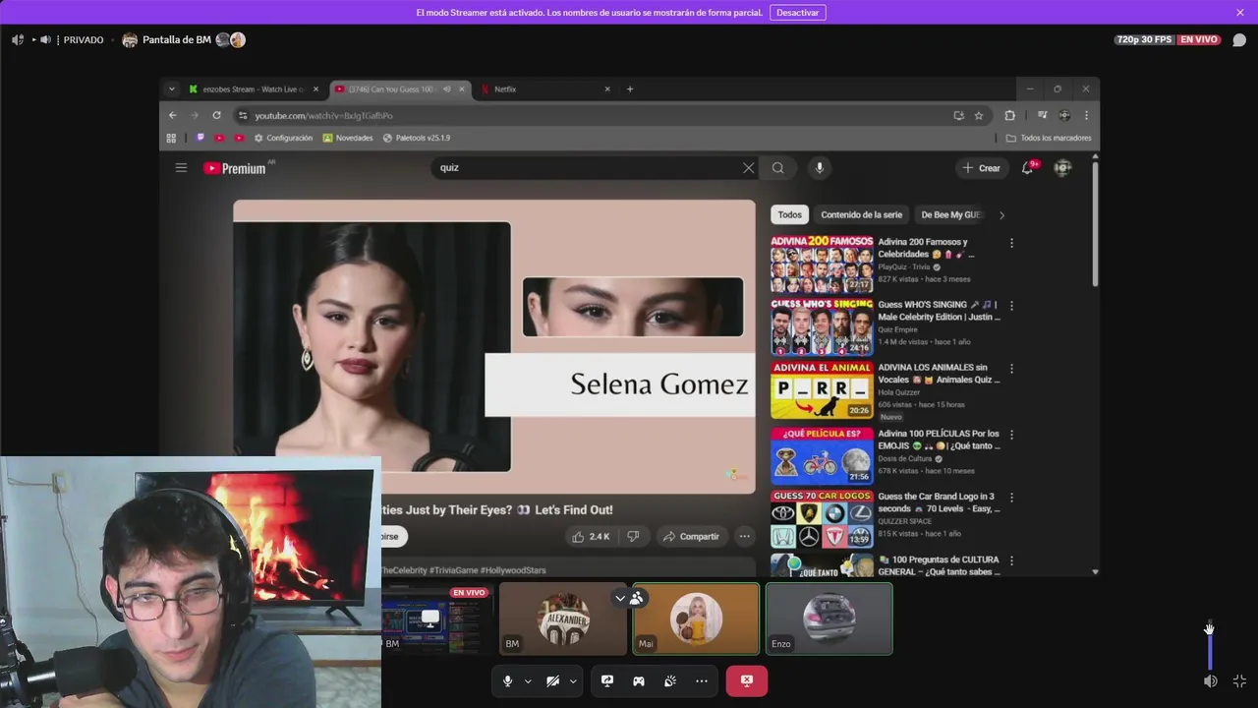Open the activities game controller icon
This screenshot has width=1258, height=708.
(639, 680)
